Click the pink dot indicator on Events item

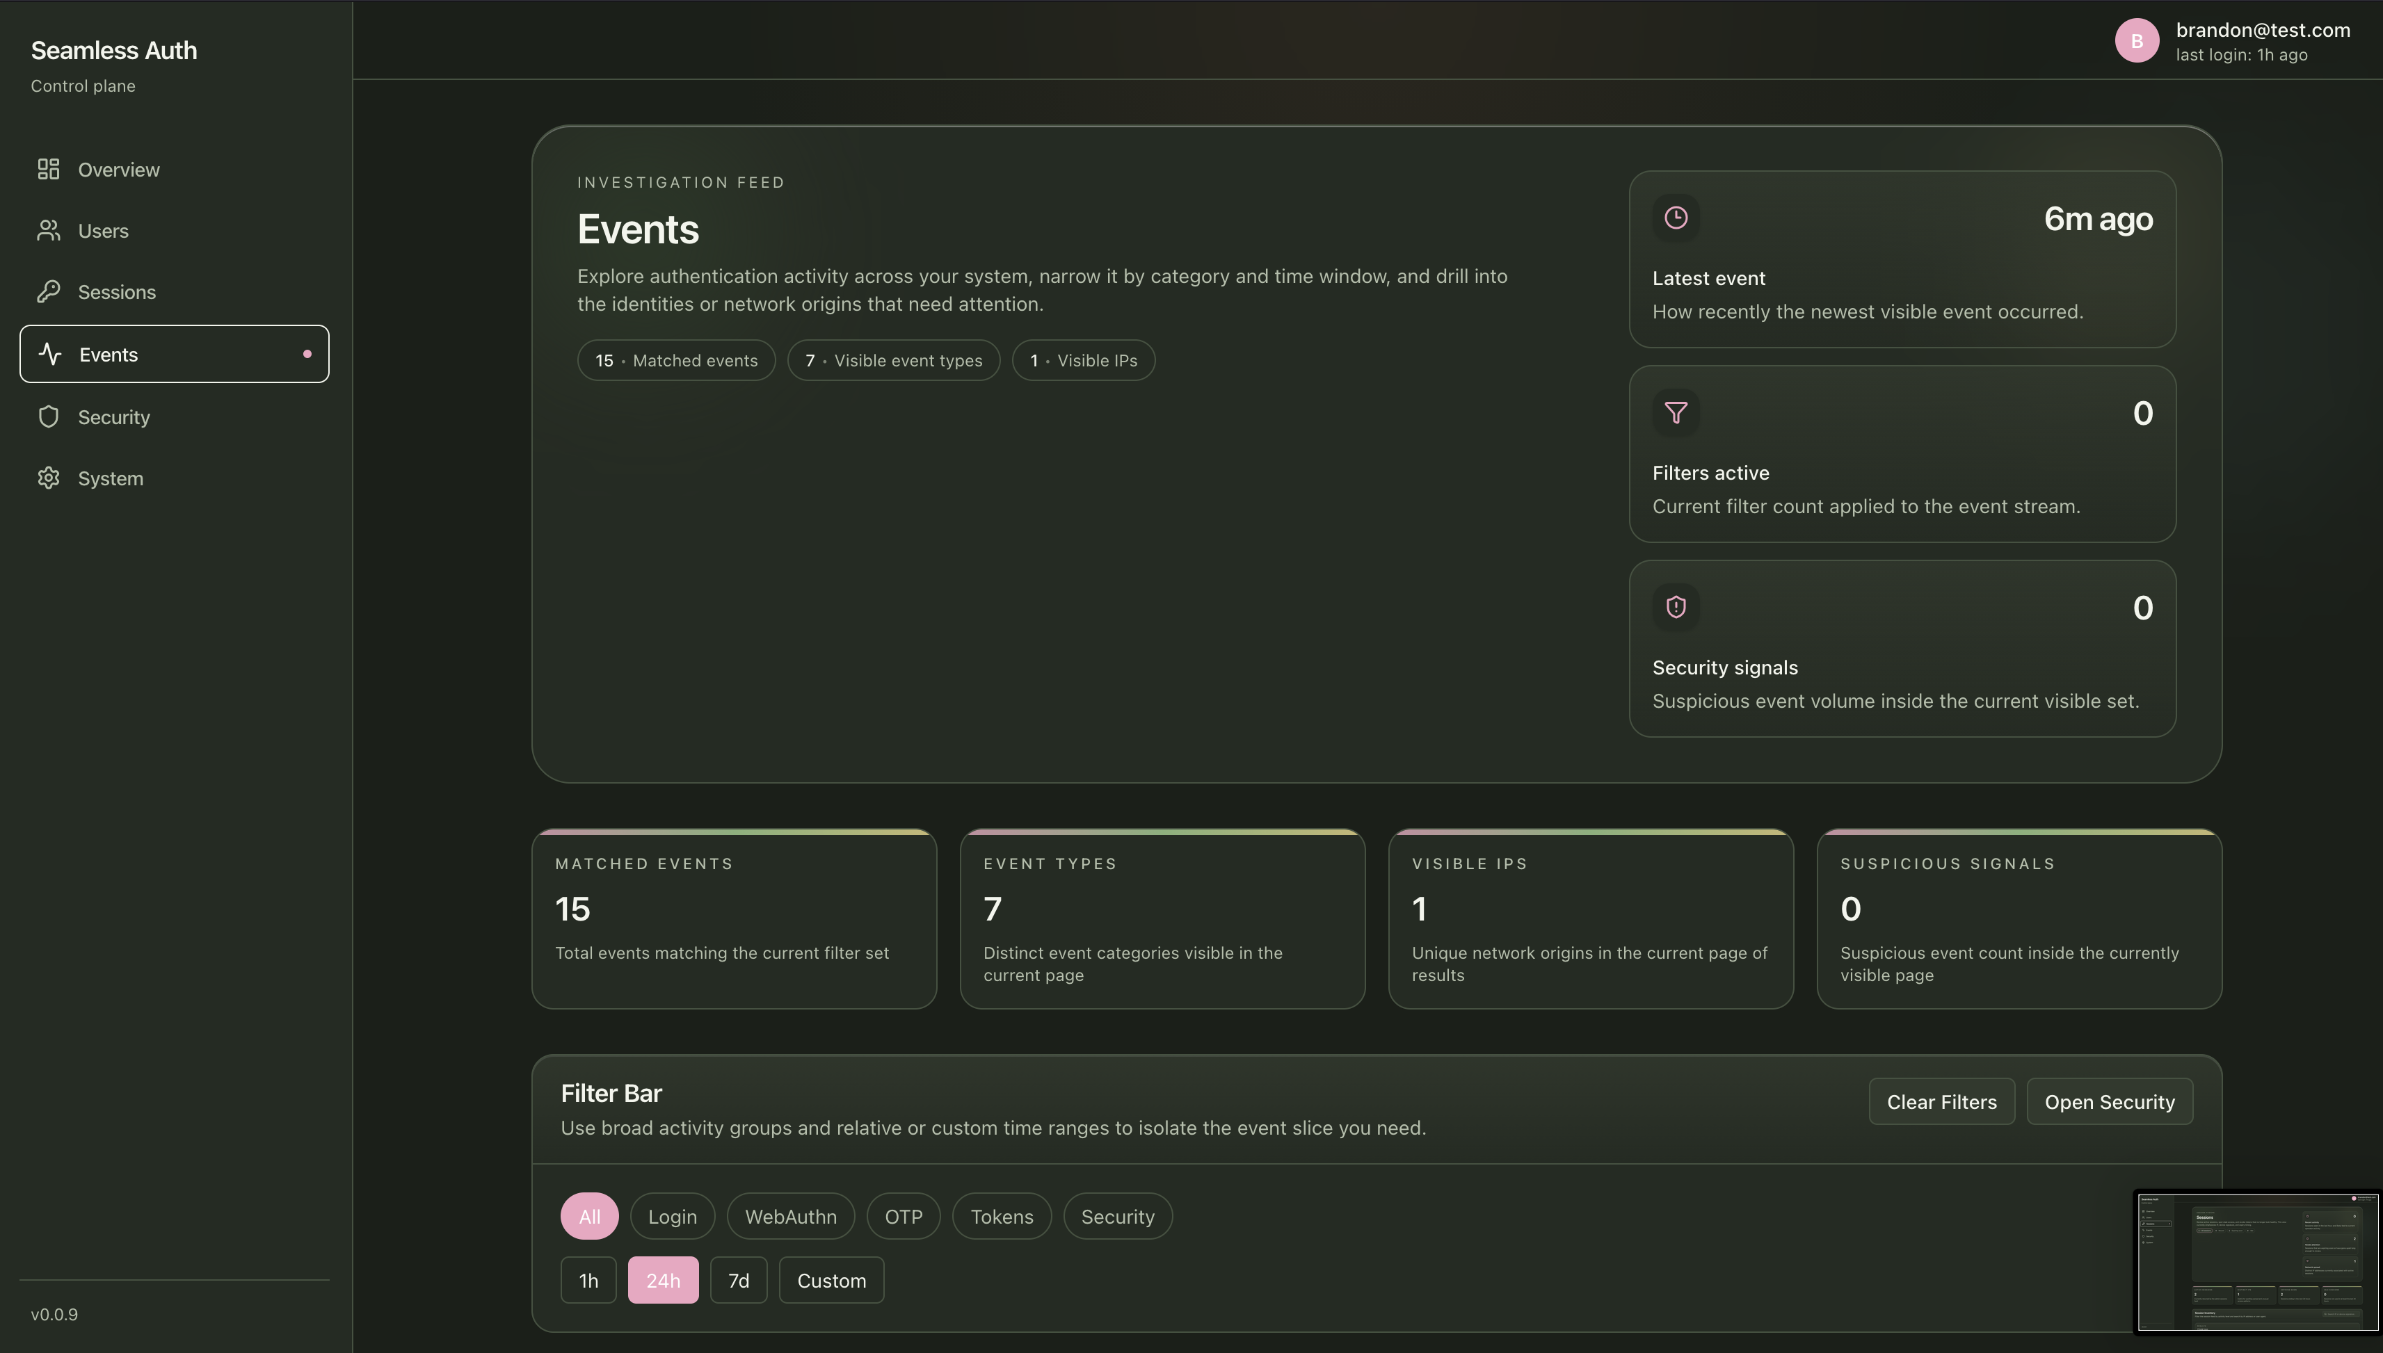[x=307, y=354]
